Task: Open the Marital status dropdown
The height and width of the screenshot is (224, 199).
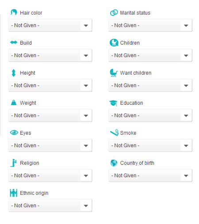Action: tap(150, 25)
